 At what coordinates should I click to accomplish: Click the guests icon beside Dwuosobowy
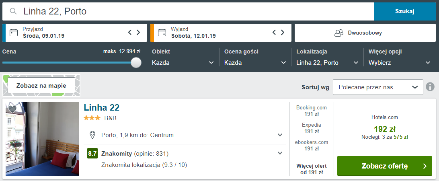pos(339,33)
